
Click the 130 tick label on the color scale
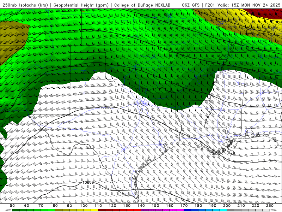click(x=127, y=206)
